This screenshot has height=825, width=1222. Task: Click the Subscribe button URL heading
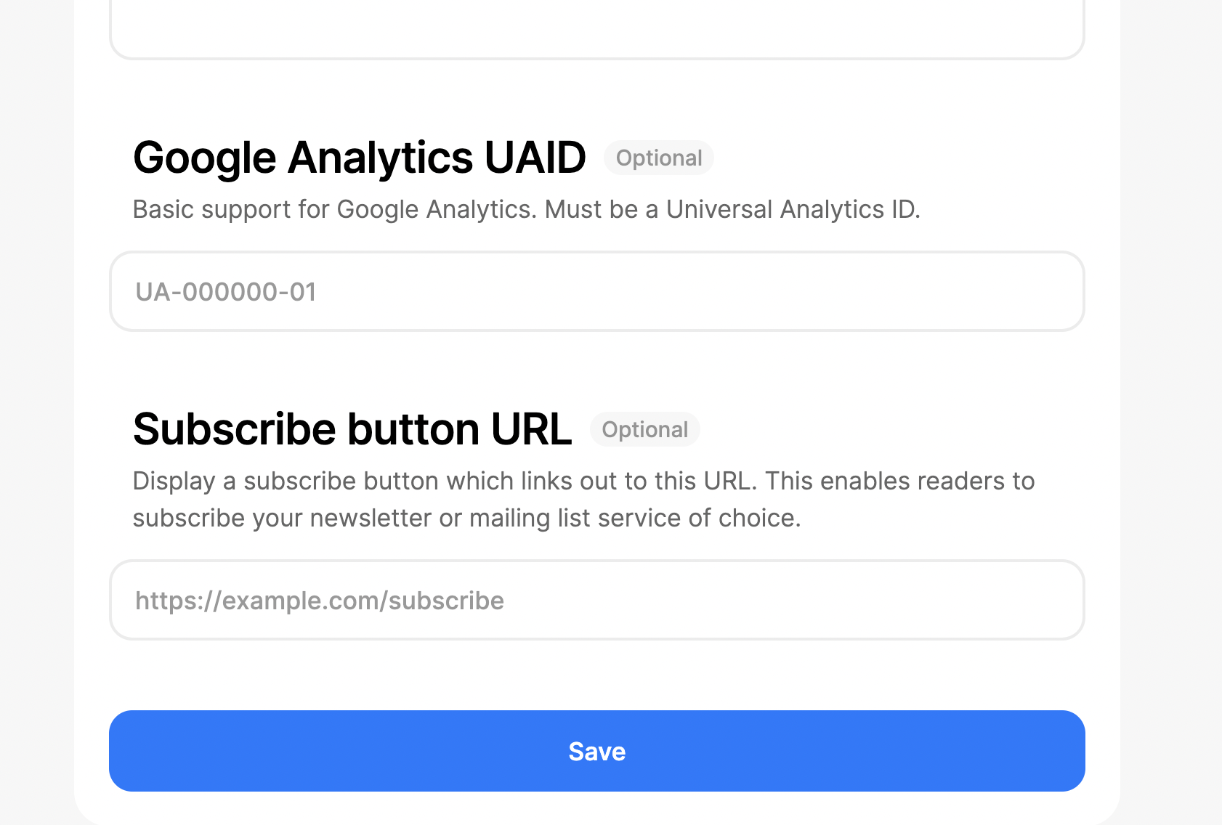tap(352, 429)
